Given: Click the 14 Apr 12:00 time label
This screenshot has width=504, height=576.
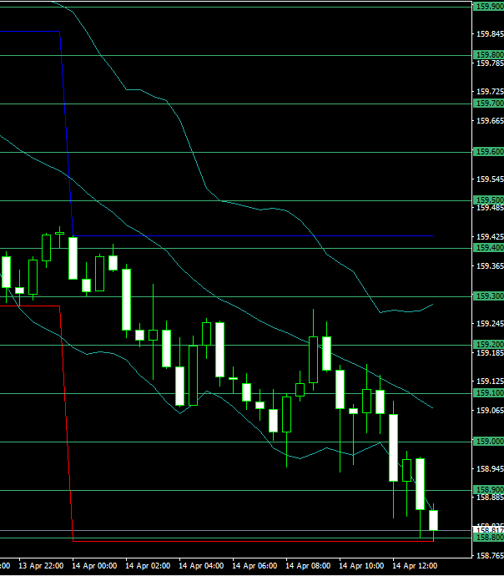Looking at the screenshot, I should pyautogui.click(x=416, y=566).
